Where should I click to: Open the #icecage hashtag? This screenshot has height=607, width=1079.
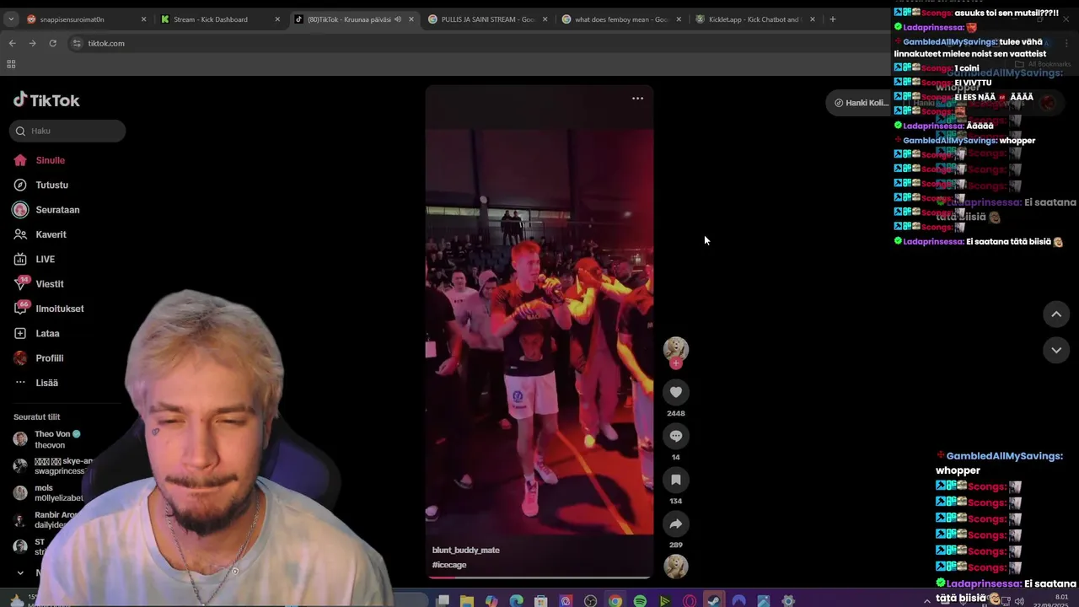coord(449,565)
